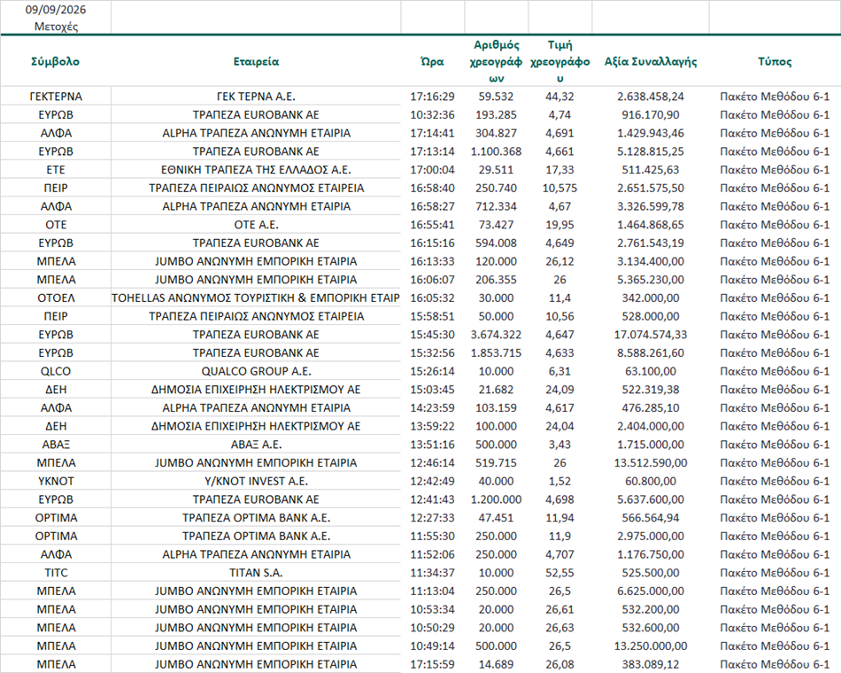Click the time cell 17:16:29
The height and width of the screenshot is (673, 841).
point(432,97)
